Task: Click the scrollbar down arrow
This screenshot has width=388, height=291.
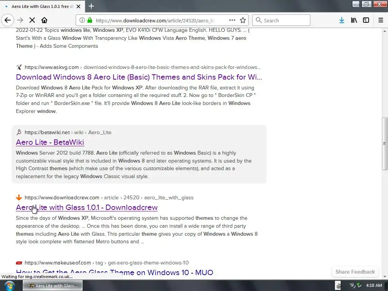Action: click(385, 277)
